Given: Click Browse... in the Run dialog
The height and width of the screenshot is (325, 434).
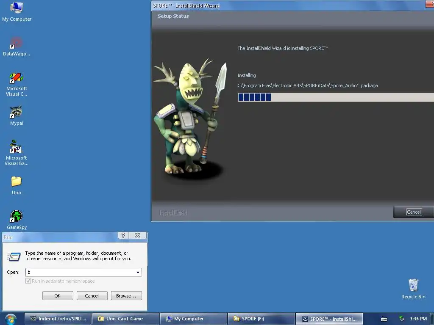Looking at the screenshot, I should click(126, 296).
